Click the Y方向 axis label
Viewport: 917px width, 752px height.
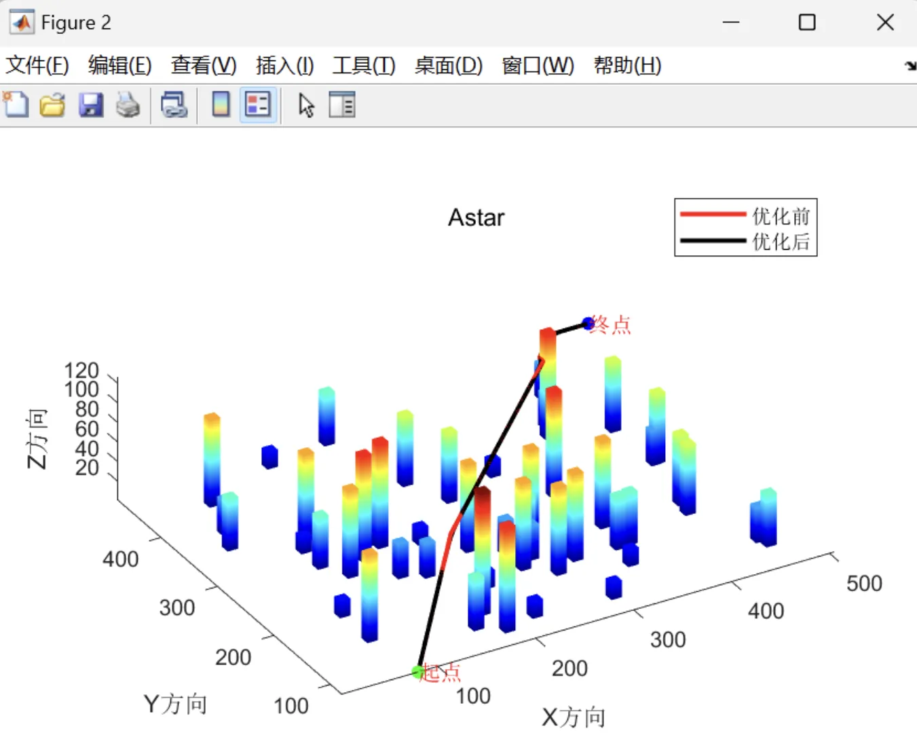tap(175, 704)
